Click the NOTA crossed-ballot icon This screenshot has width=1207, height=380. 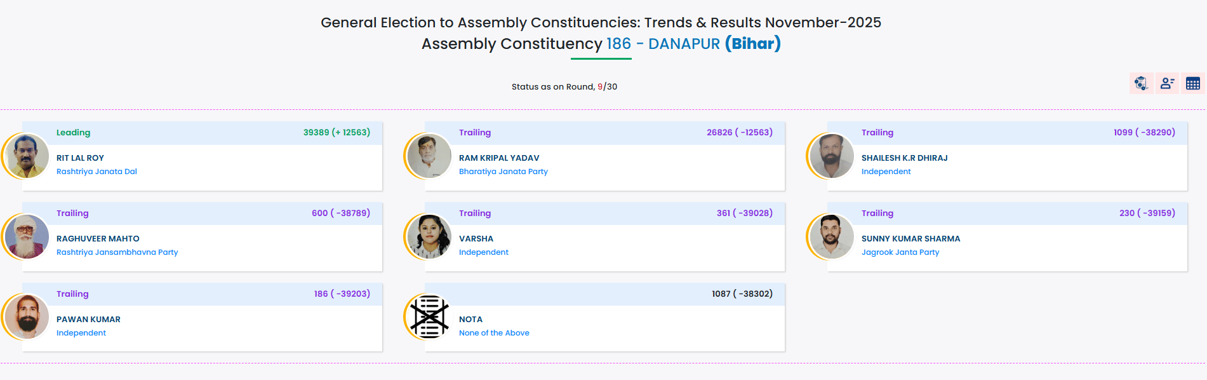(x=429, y=316)
